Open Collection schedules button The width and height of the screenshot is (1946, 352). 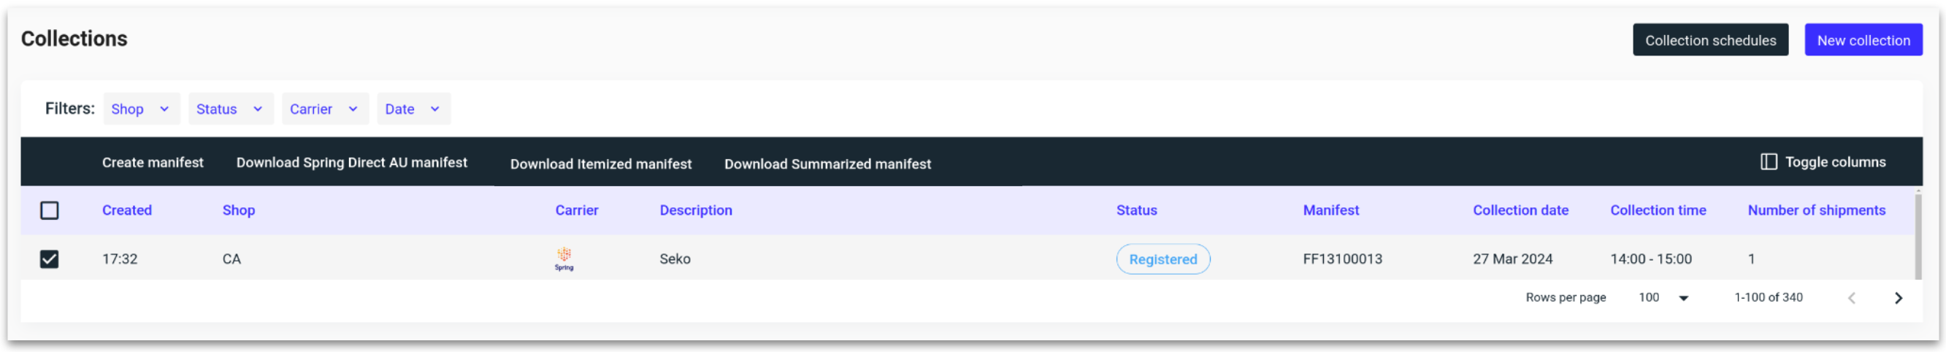pyautogui.click(x=1709, y=40)
